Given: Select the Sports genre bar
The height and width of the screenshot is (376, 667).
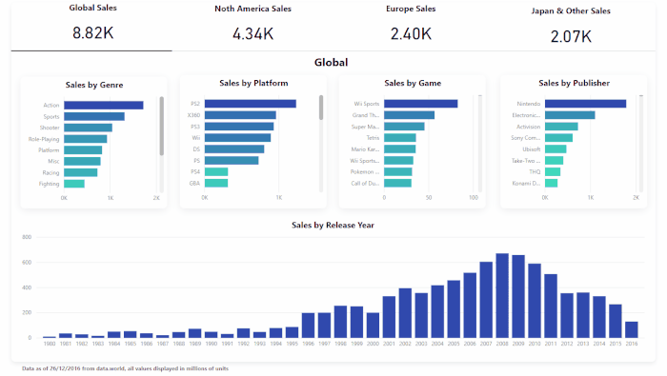Looking at the screenshot, I should (94, 116).
